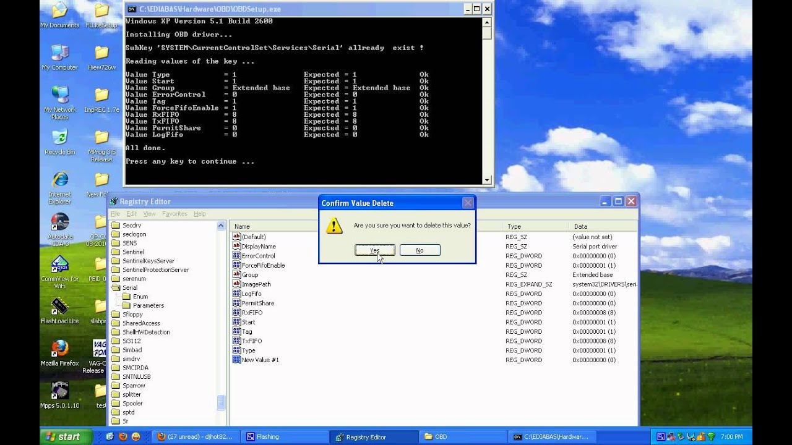Image resolution: width=792 pixels, height=445 pixels.
Task: Click the 'Extended base' data cell in Registry Editor
Action: [592, 274]
